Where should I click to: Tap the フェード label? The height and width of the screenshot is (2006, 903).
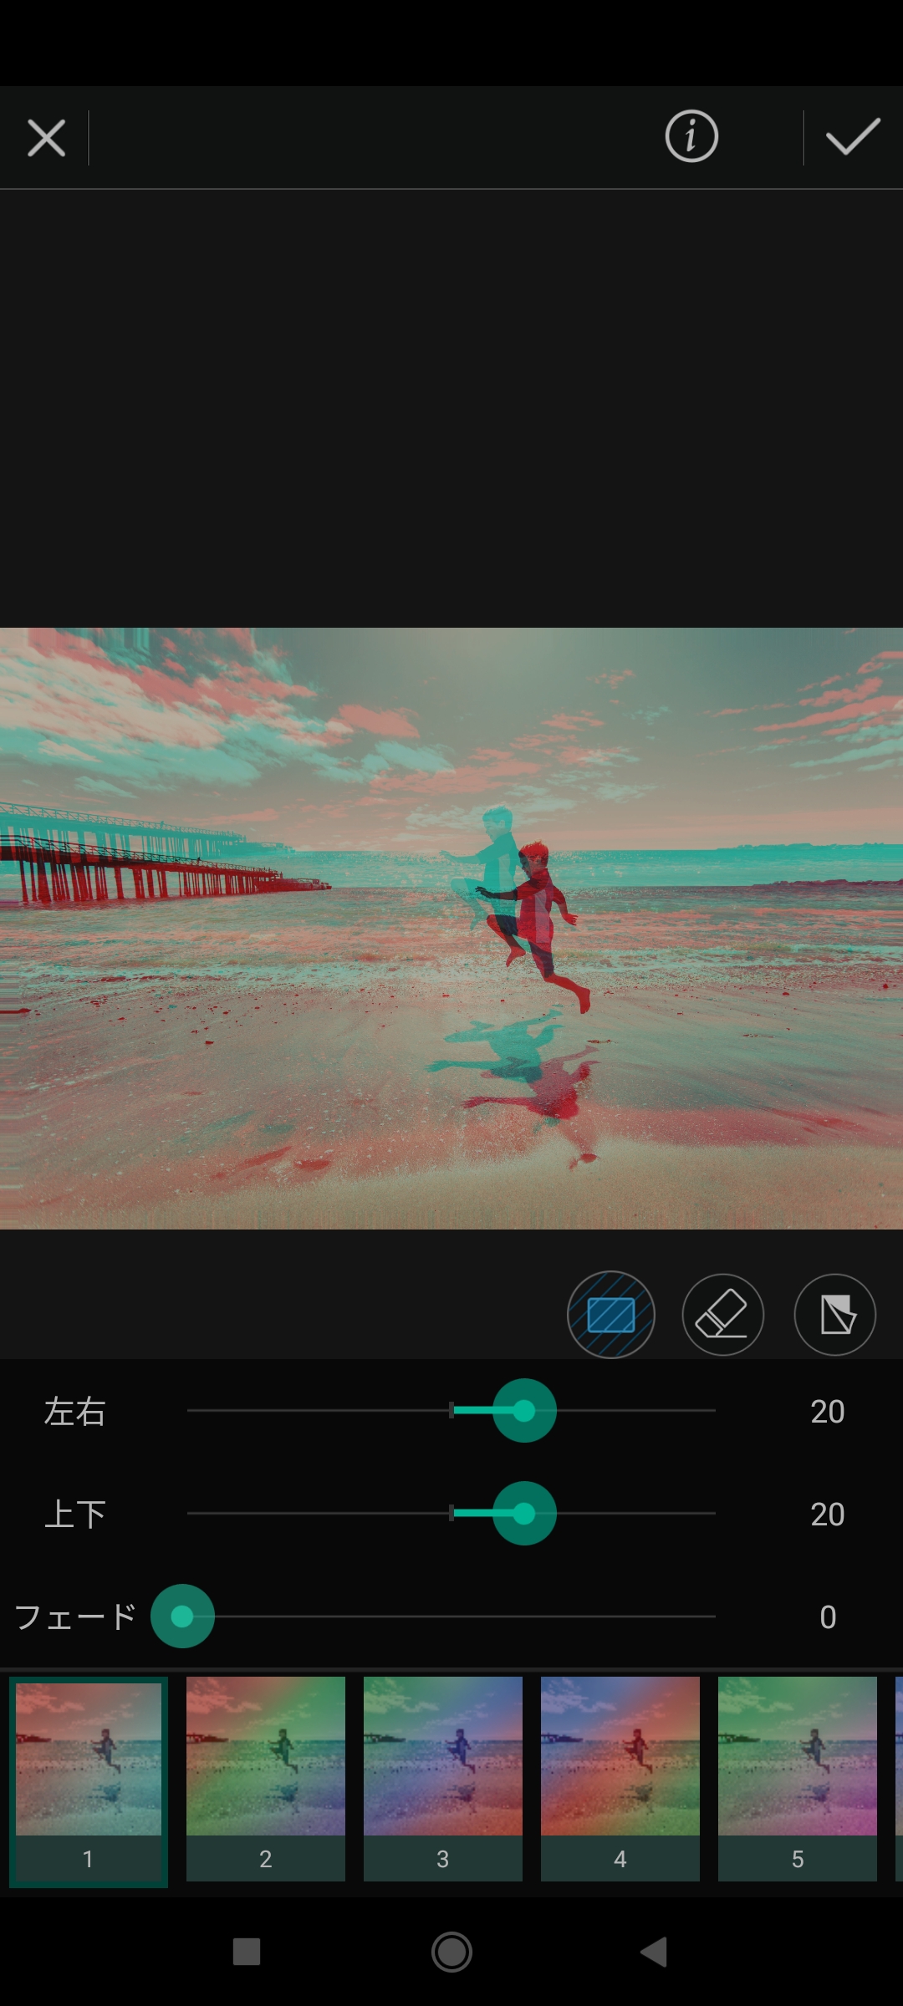[x=75, y=1617]
